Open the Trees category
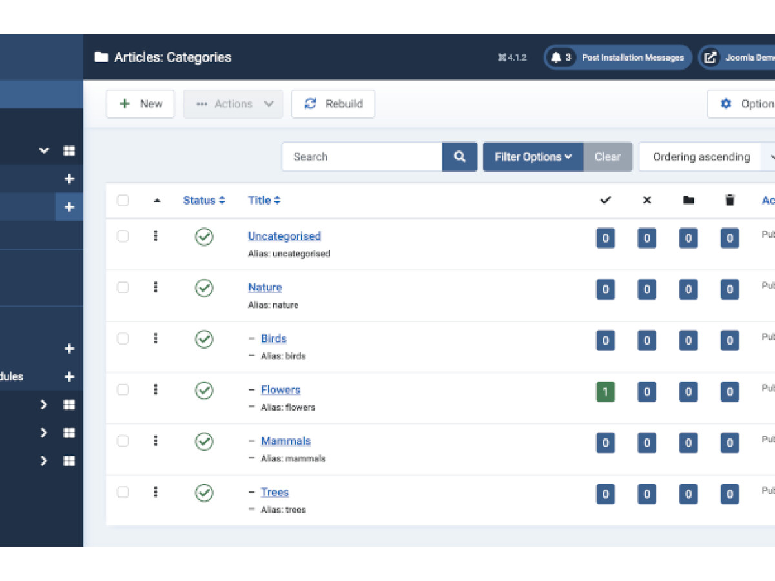775x581 pixels. click(x=274, y=492)
